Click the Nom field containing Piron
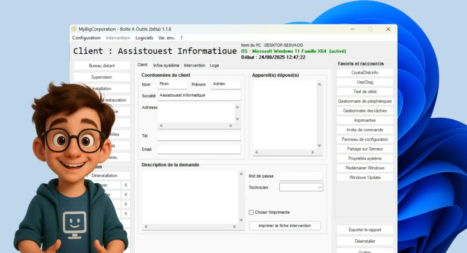 click(172, 84)
